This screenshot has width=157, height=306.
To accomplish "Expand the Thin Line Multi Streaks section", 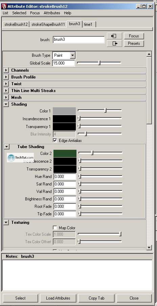I will tap(6, 91).
